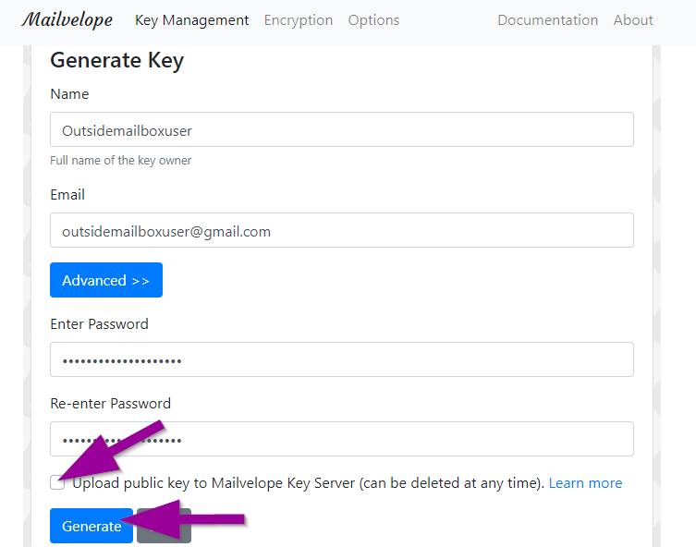Select the Re-enter Password field
The width and height of the screenshot is (696, 547).
[x=342, y=439]
